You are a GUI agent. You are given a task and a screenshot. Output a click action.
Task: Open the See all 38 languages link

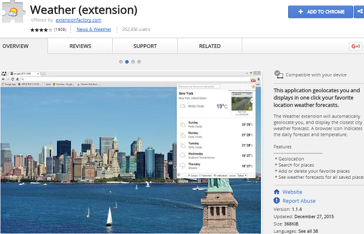(x=308, y=231)
